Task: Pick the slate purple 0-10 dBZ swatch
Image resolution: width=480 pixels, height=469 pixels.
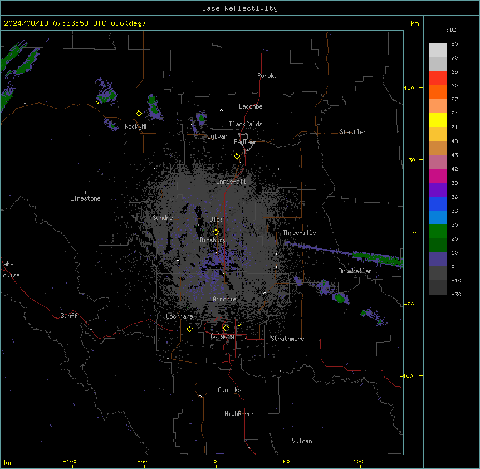Action: (x=438, y=260)
